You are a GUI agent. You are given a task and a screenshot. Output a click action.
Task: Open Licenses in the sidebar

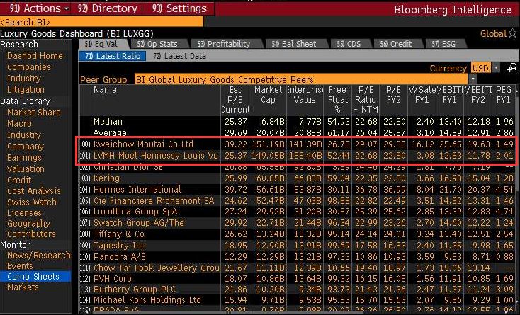(x=24, y=212)
